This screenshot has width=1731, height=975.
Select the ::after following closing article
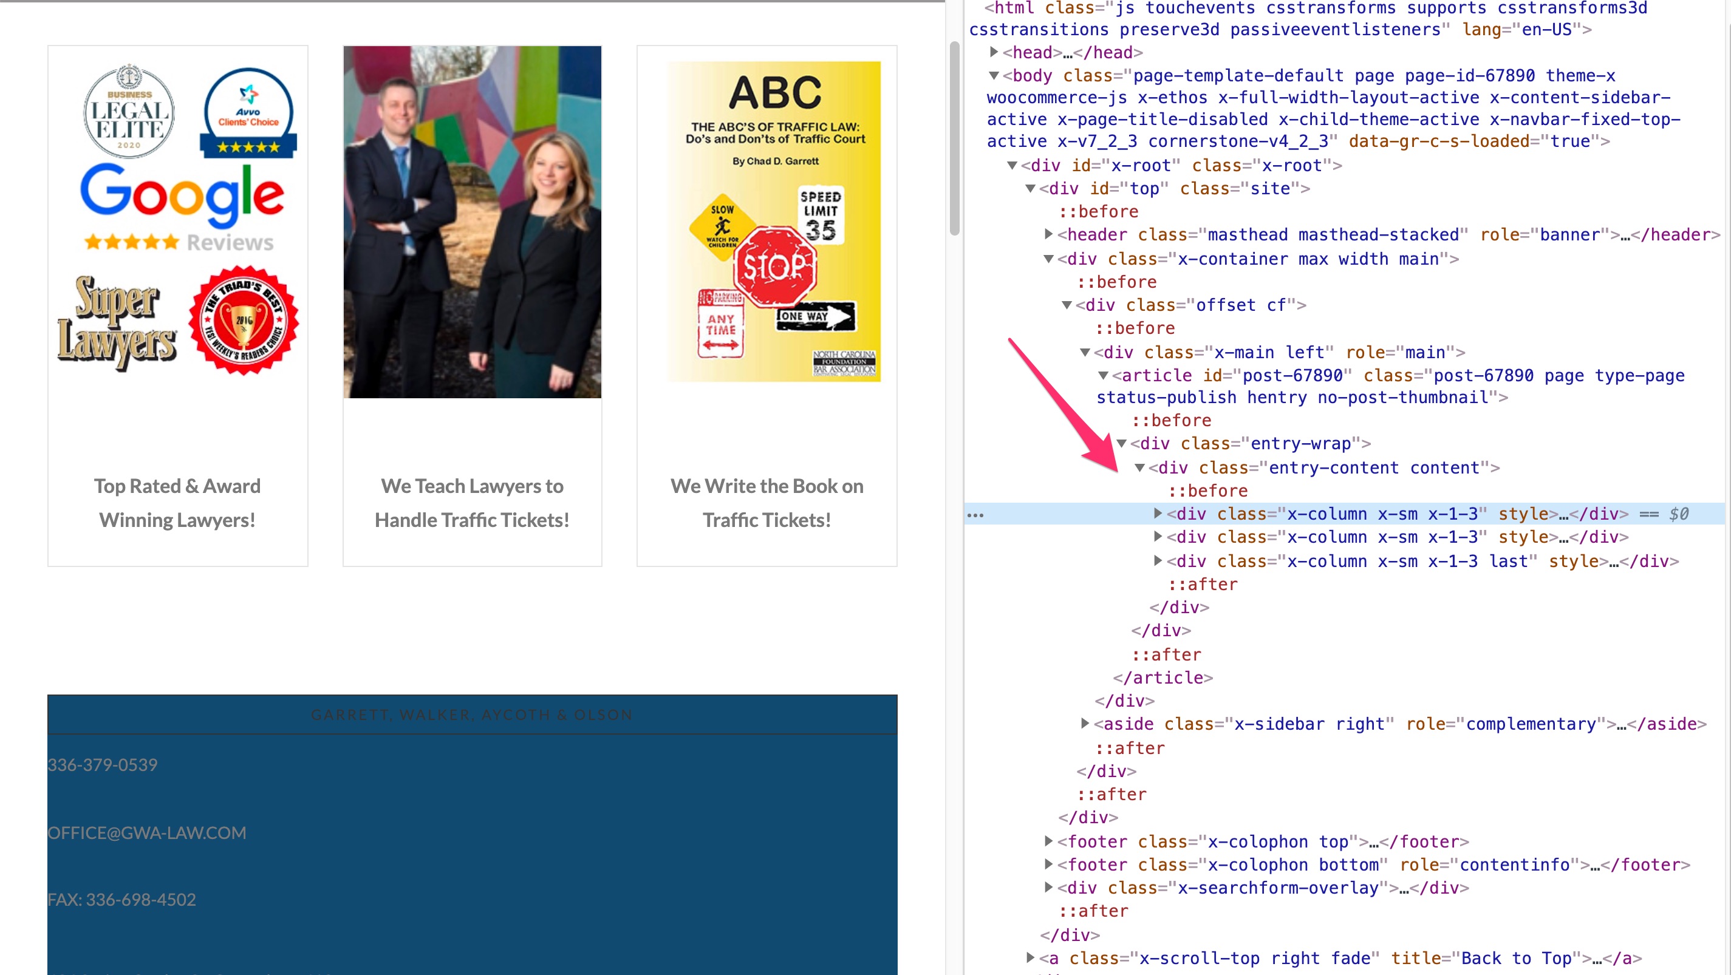(1166, 654)
